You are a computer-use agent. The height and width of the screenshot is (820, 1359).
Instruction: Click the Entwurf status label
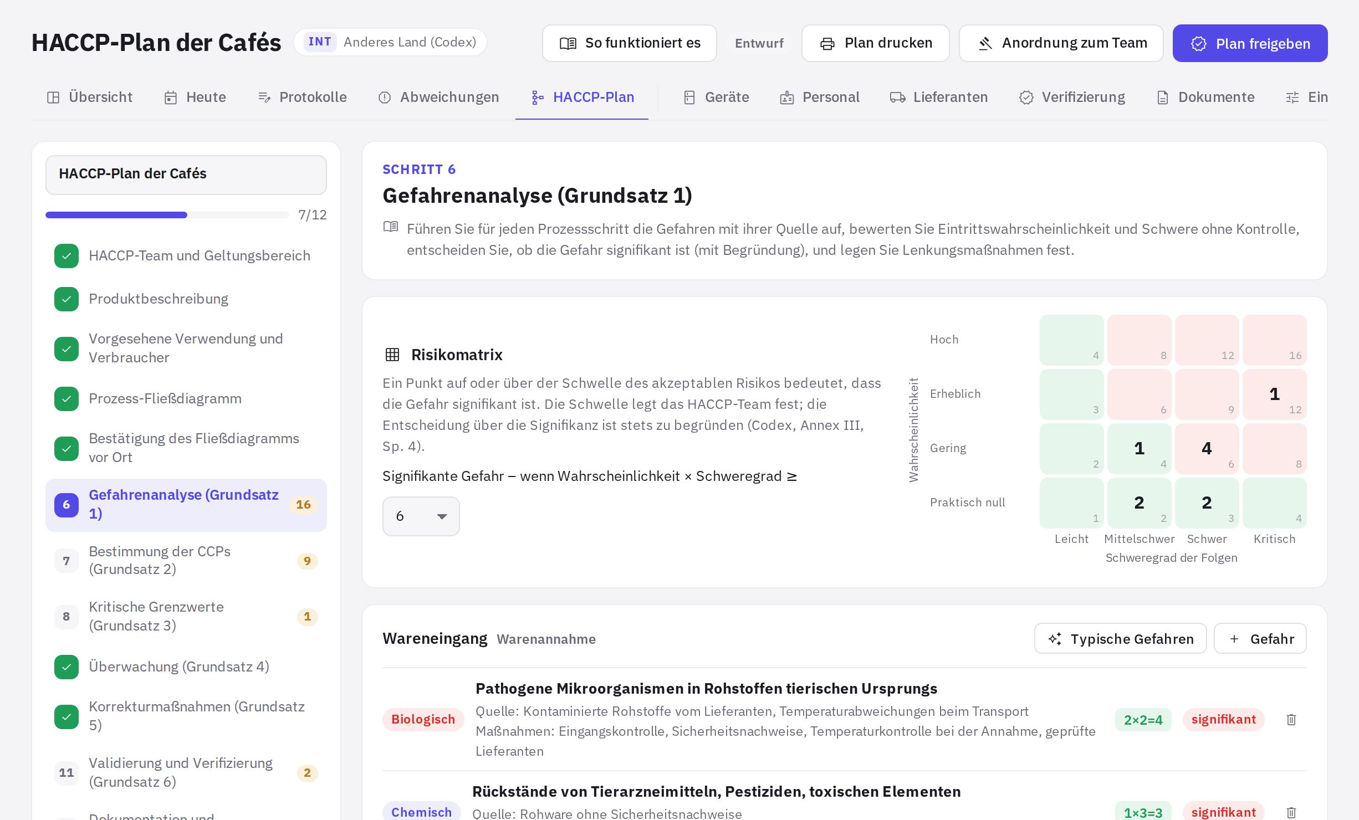click(759, 43)
